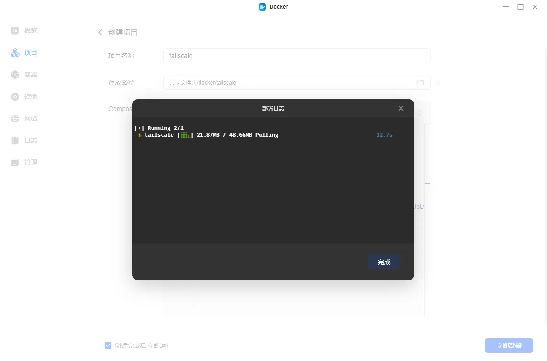Switch to the 日志 menu item label

coord(31,141)
